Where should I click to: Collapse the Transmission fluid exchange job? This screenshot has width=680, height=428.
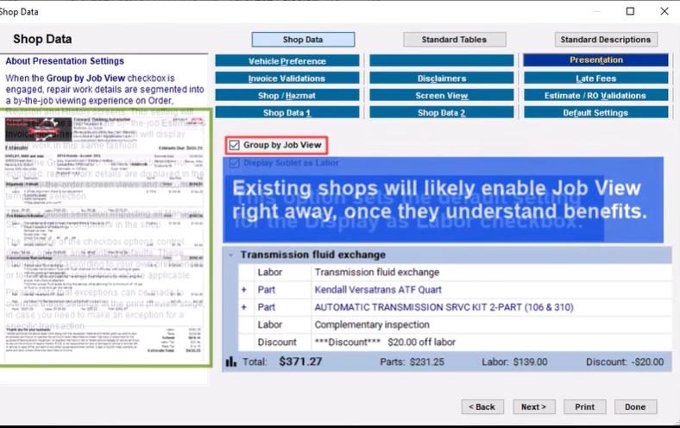pos(230,255)
